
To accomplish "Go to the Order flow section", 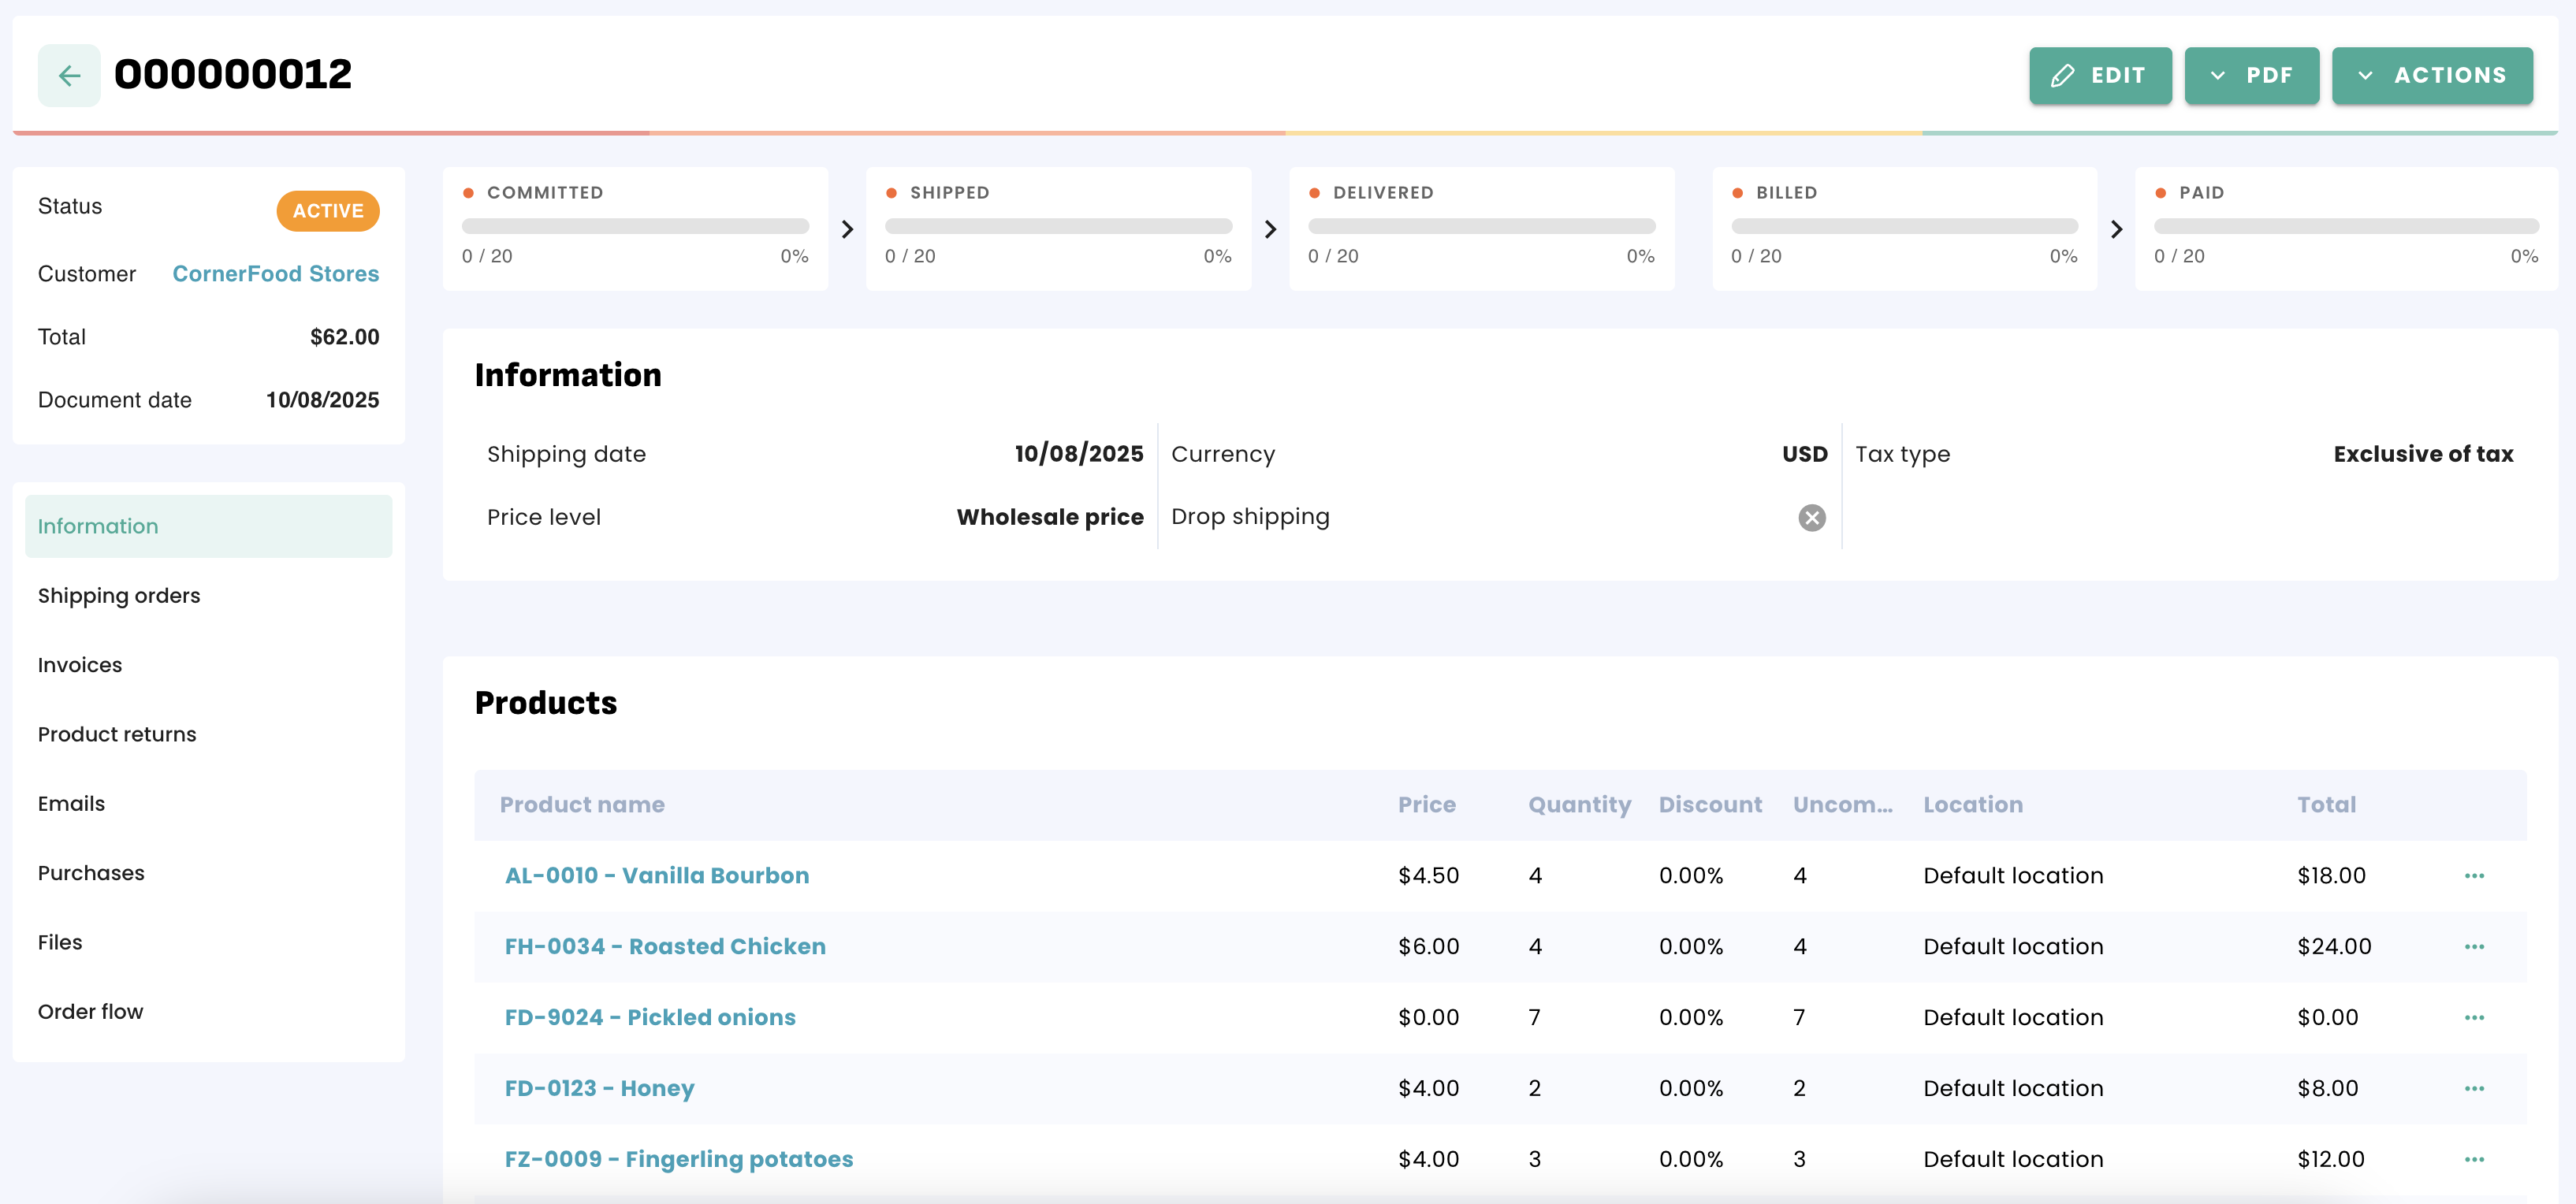I will [x=90, y=1011].
